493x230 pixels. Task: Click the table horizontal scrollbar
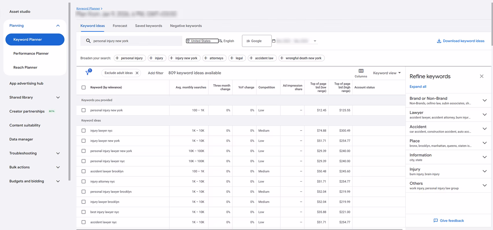click(x=240, y=229)
